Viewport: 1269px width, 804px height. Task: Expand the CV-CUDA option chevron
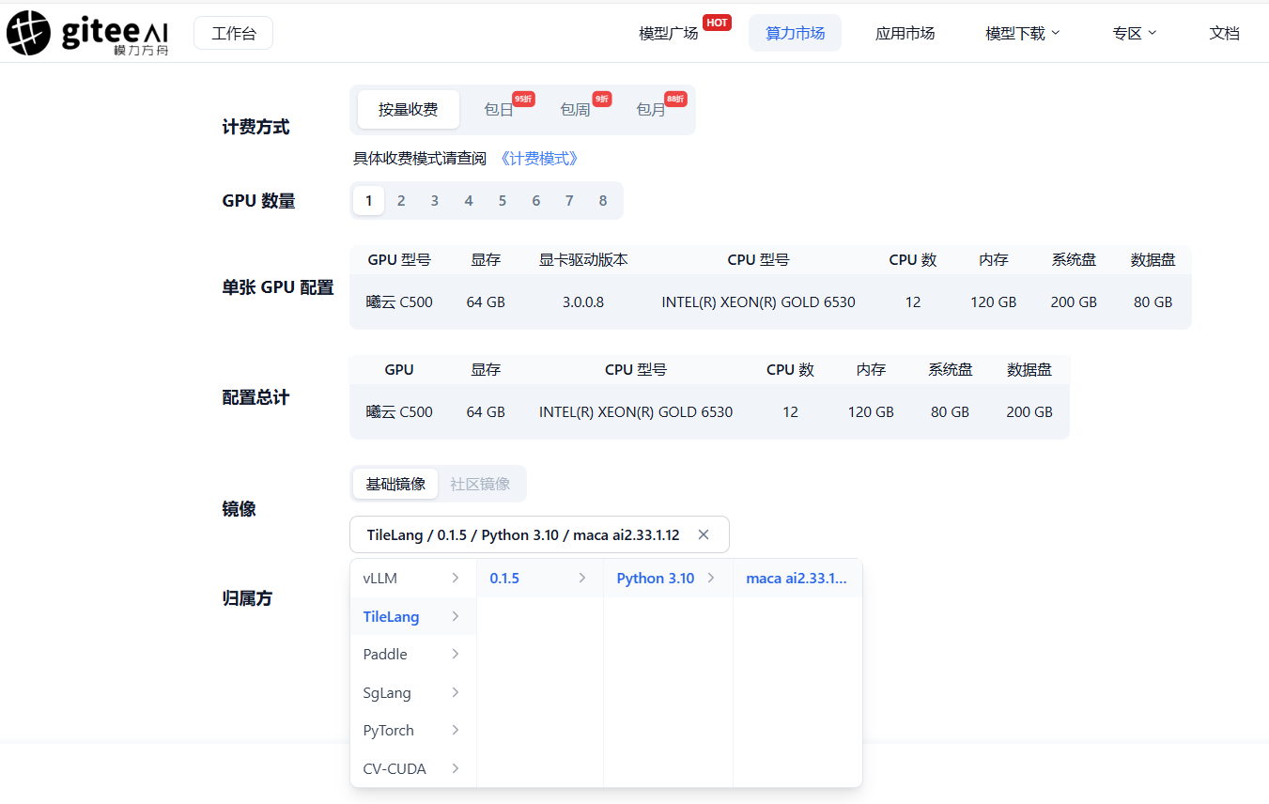click(x=456, y=768)
